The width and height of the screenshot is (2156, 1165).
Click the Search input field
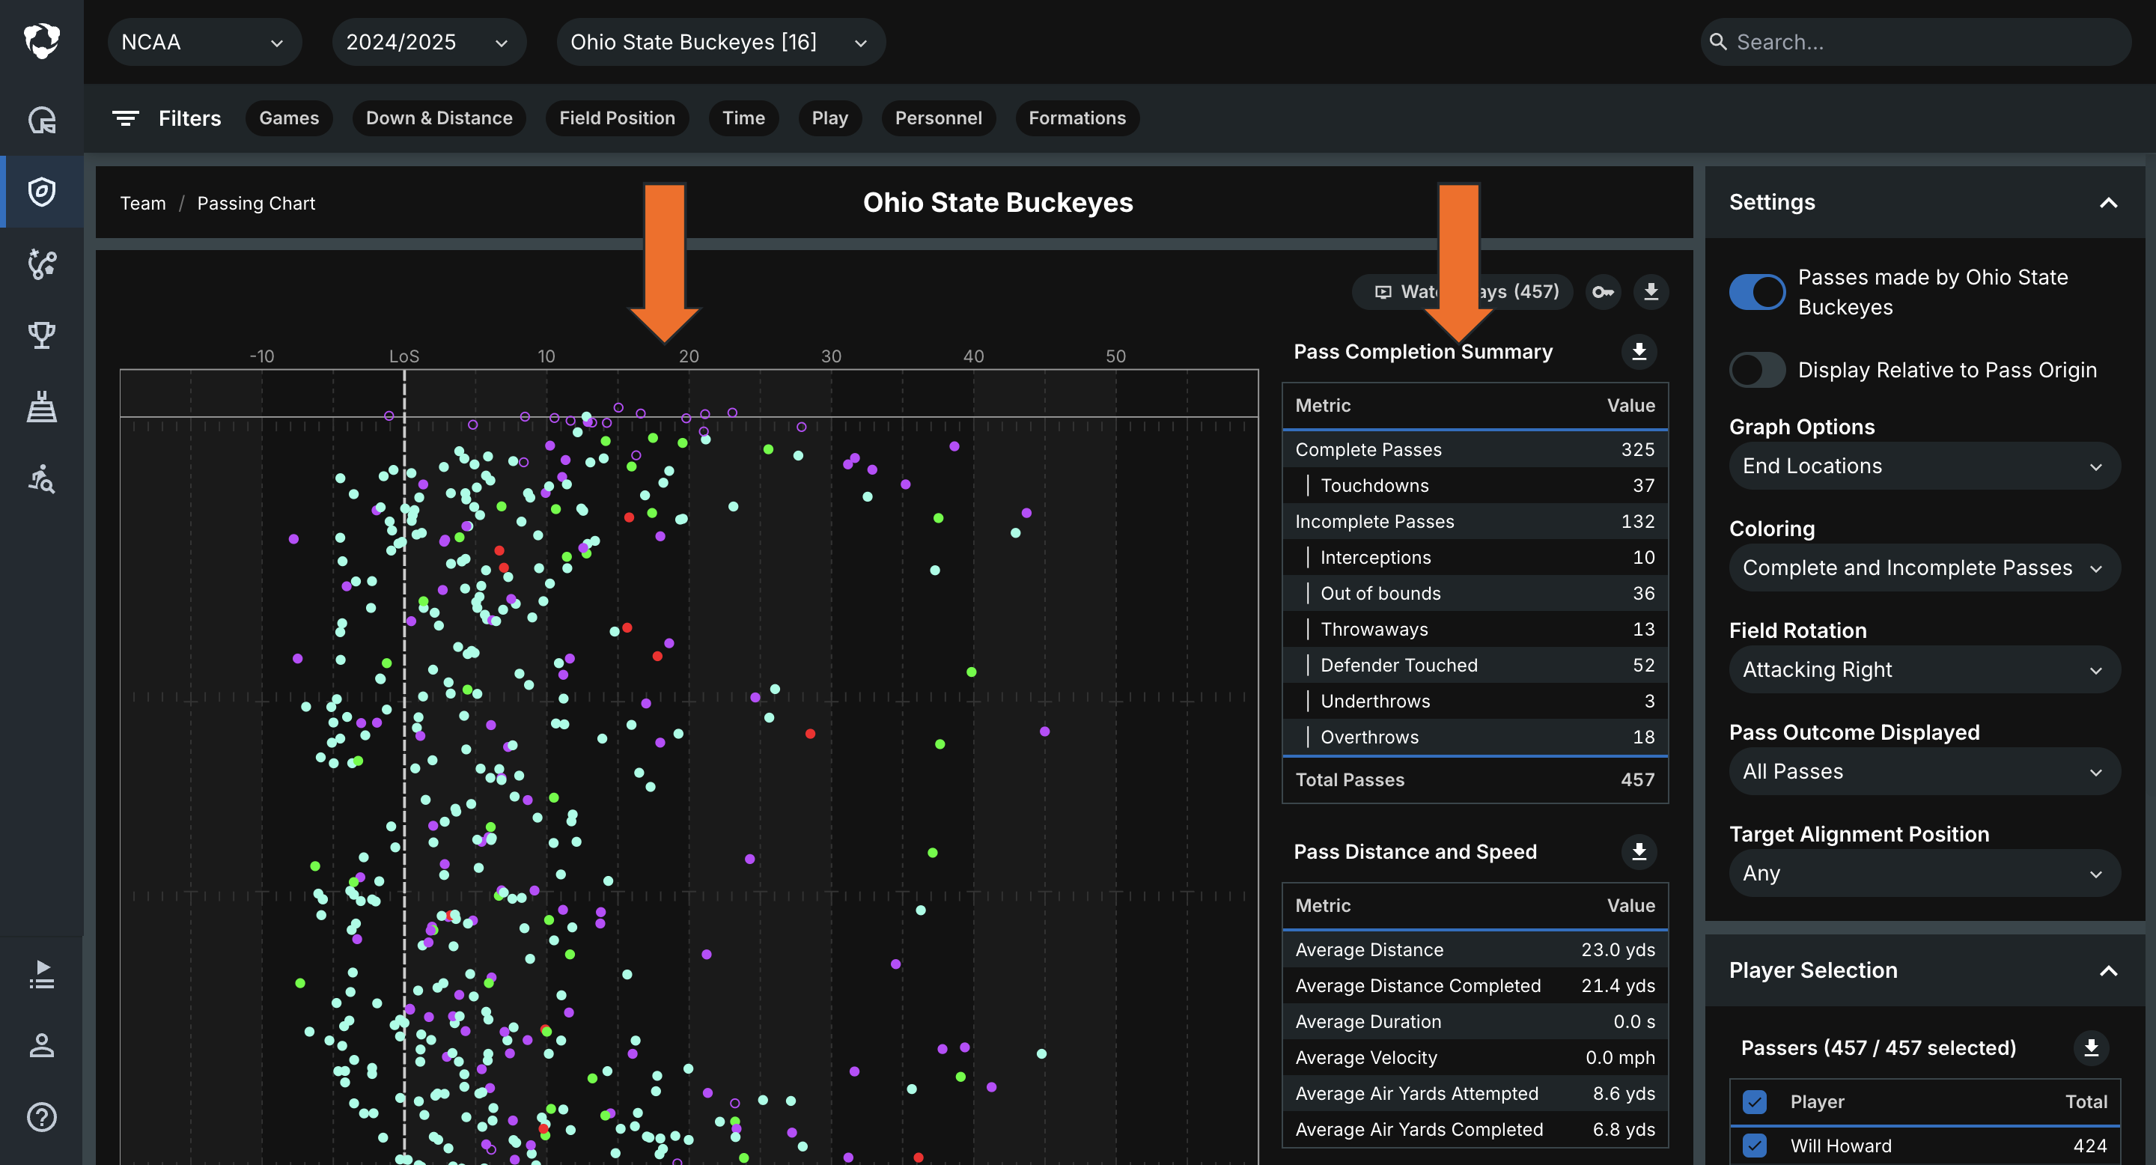pyautogui.click(x=1915, y=42)
